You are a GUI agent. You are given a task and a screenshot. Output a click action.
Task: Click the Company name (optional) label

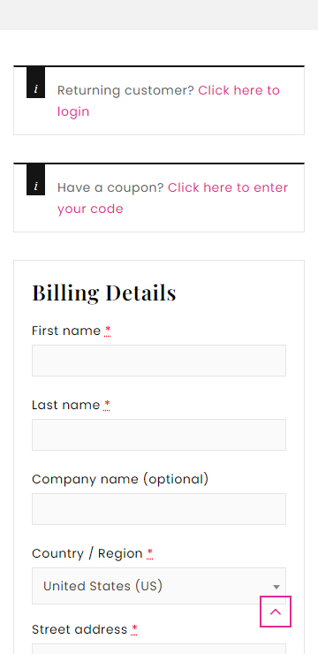[x=120, y=479]
